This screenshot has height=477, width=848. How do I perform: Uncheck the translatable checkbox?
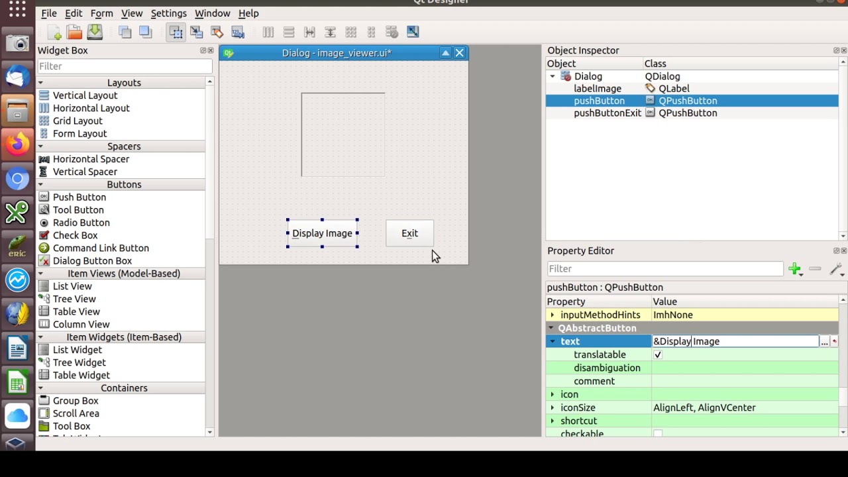[x=658, y=354]
